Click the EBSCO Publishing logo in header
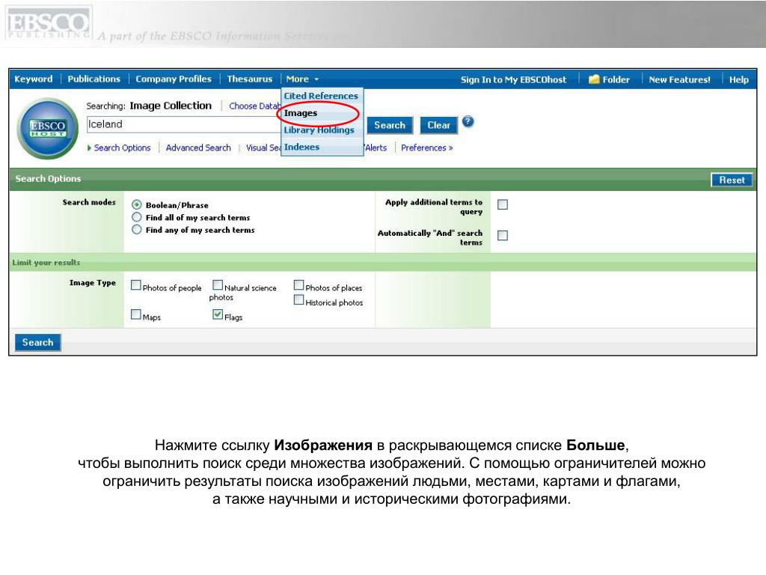 coord(48,23)
